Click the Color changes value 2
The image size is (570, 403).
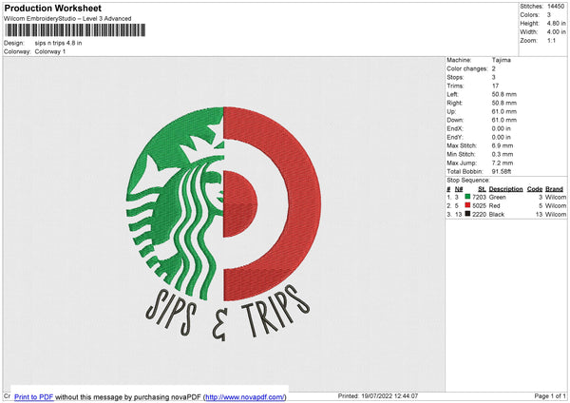click(x=494, y=68)
